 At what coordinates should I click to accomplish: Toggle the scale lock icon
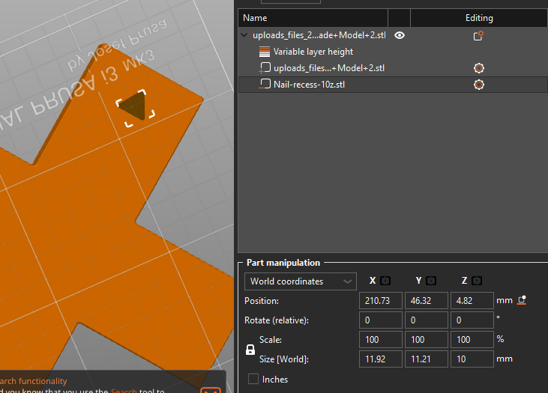250,350
